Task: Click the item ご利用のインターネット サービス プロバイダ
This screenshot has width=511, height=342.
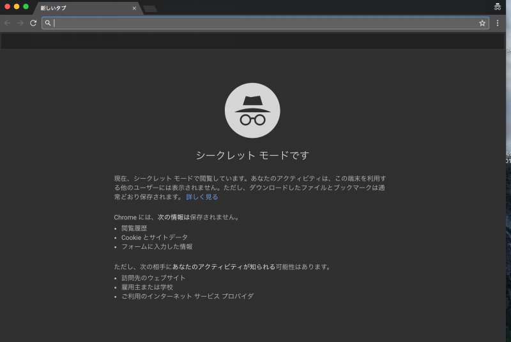Action: (x=187, y=296)
